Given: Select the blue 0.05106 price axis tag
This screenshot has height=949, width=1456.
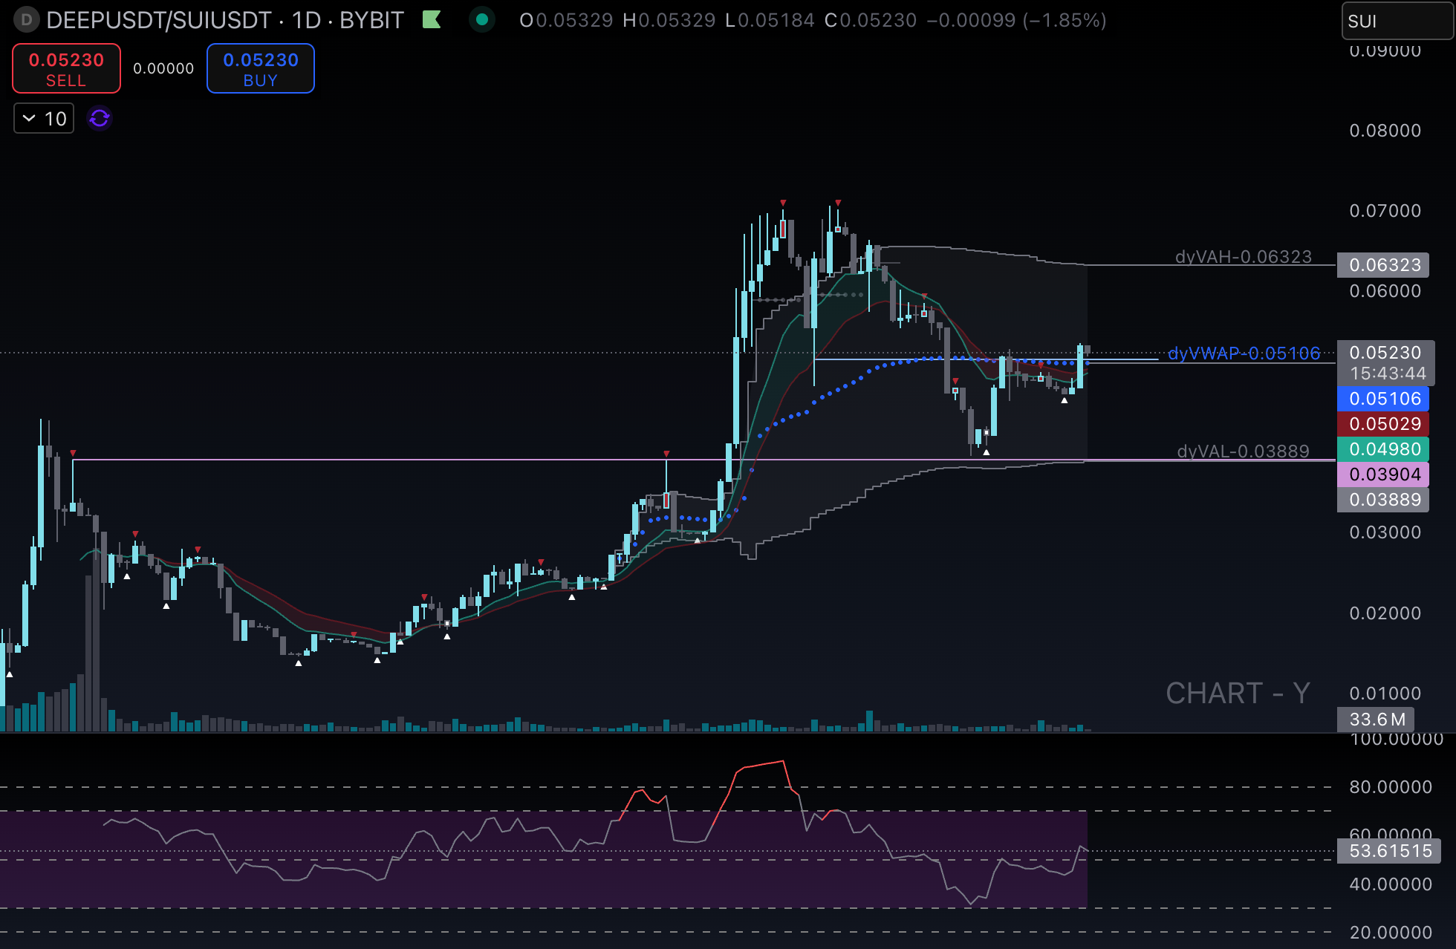Looking at the screenshot, I should (x=1383, y=399).
